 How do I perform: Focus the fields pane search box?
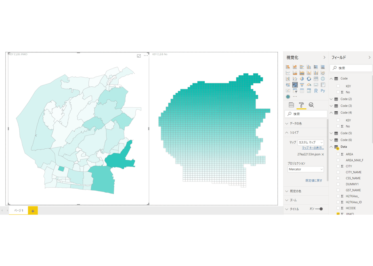click(x=351, y=68)
